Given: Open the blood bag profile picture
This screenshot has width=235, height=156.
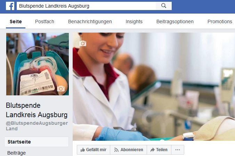Looking at the screenshot, I should click(x=38, y=64).
